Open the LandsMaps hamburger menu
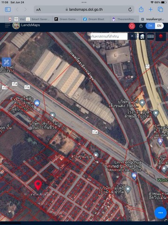This screenshot has width=168, height=225. (7, 25)
